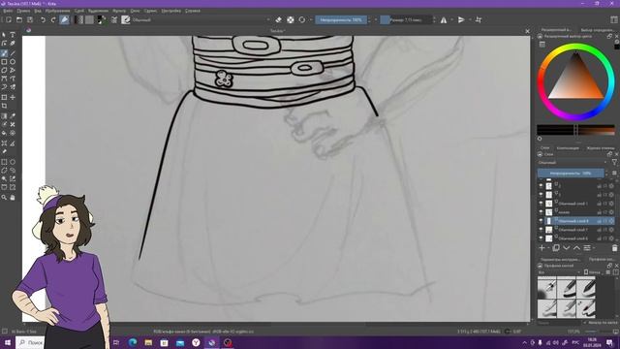Activate the Move layer tool
This screenshot has height=349, width=620.
(x=13, y=97)
